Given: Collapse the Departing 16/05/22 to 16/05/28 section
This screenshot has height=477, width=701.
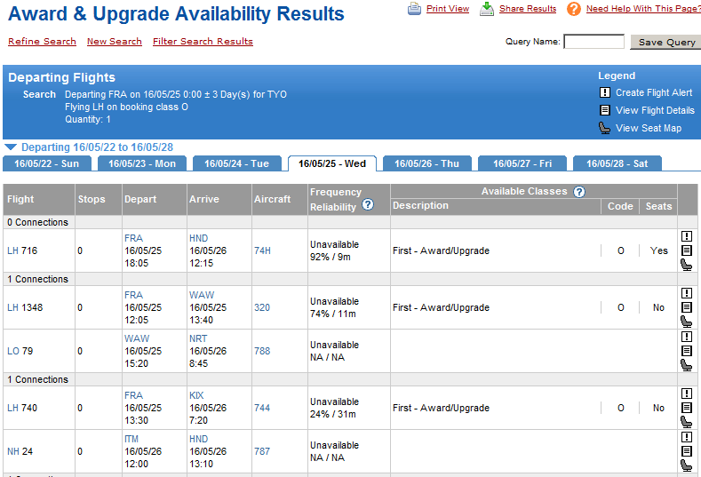Looking at the screenshot, I should tap(10, 147).
